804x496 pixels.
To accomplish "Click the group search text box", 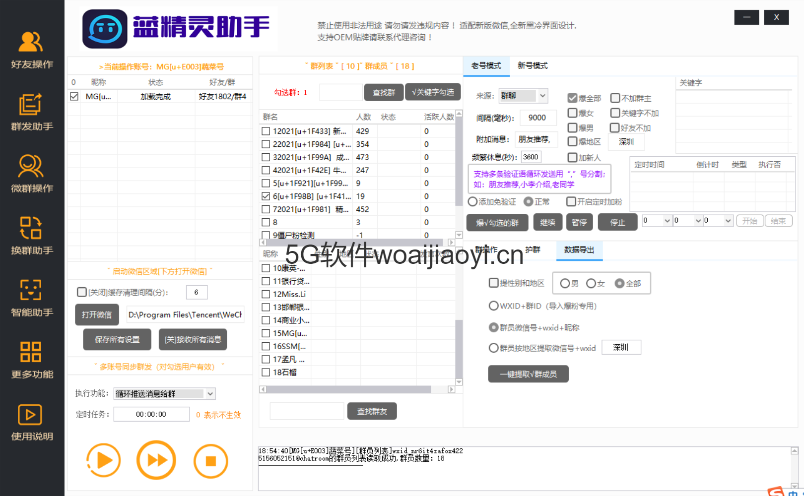I will pos(341,92).
